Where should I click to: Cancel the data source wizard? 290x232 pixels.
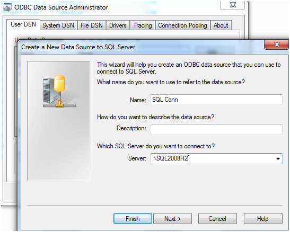(217, 219)
